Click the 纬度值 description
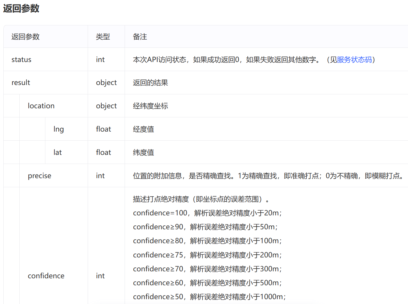 pyautogui.click(x=143, y=152)
